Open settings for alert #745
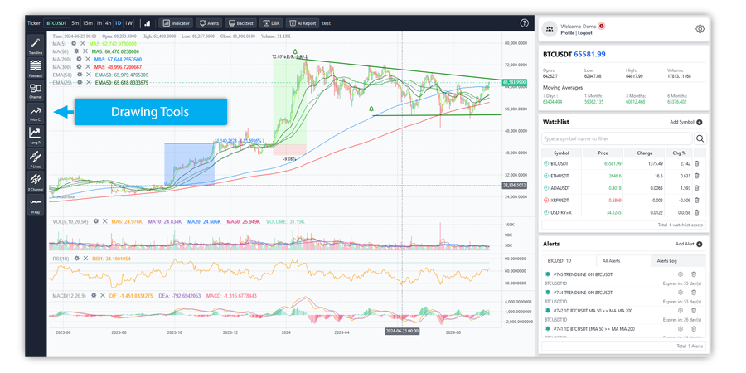Viewport: 746px width, 373px height. 681,274
